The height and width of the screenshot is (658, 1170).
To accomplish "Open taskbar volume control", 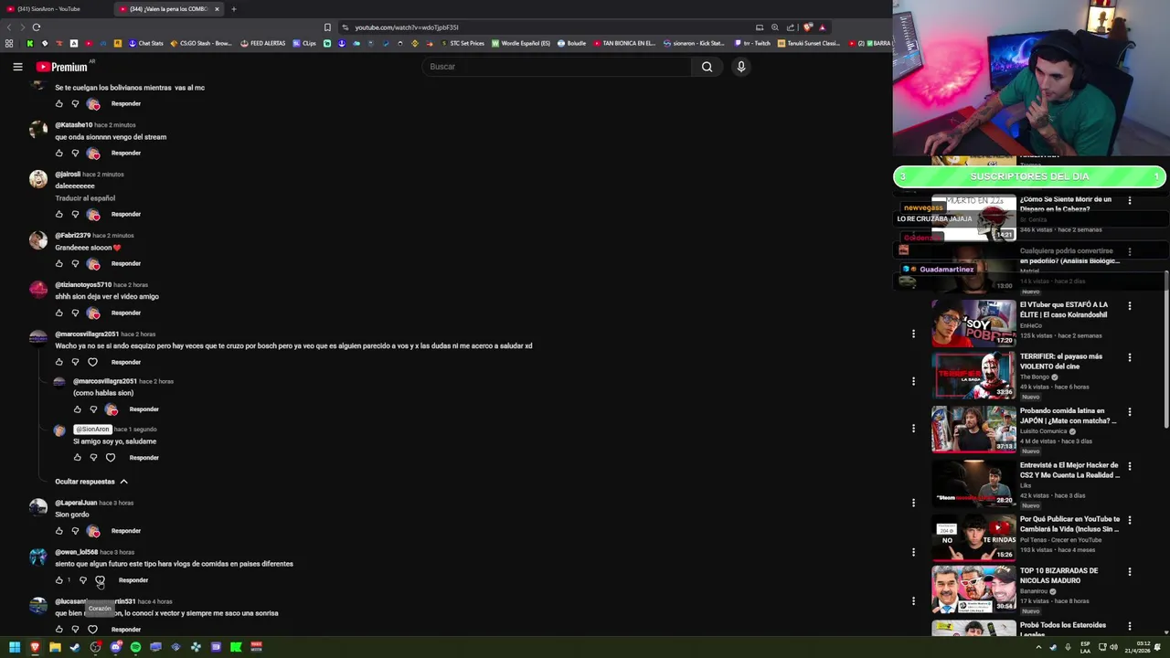I will 1113,647.
